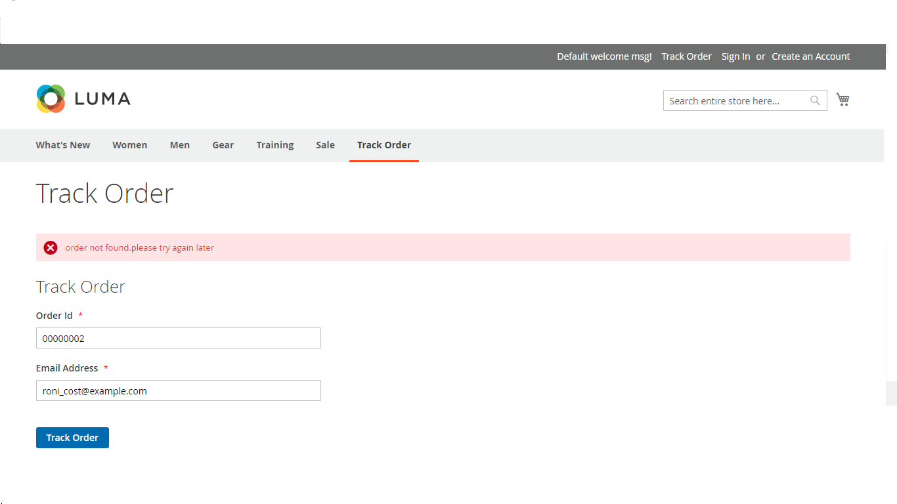Image resolution: width=897 pixels, height=504 pixels.
Task: Focus the search entire store field
Action: tap(735, 100)
